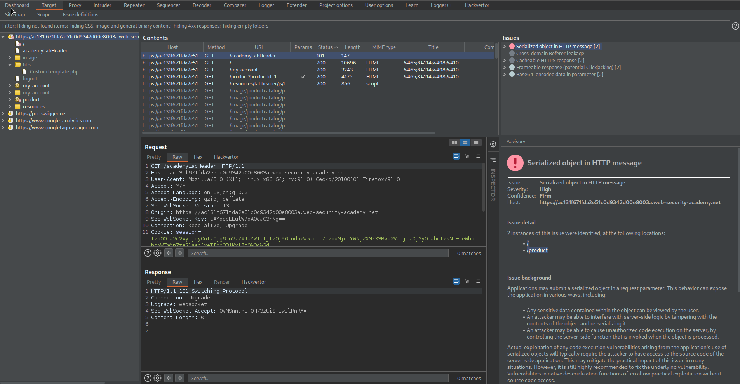
Task: Click Request editor vertical scrollbar
Action: (484, 187)
